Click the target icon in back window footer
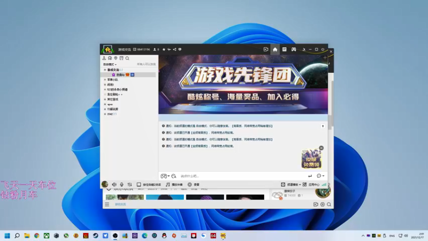The image size is (428, 241). tap(323, 205)
